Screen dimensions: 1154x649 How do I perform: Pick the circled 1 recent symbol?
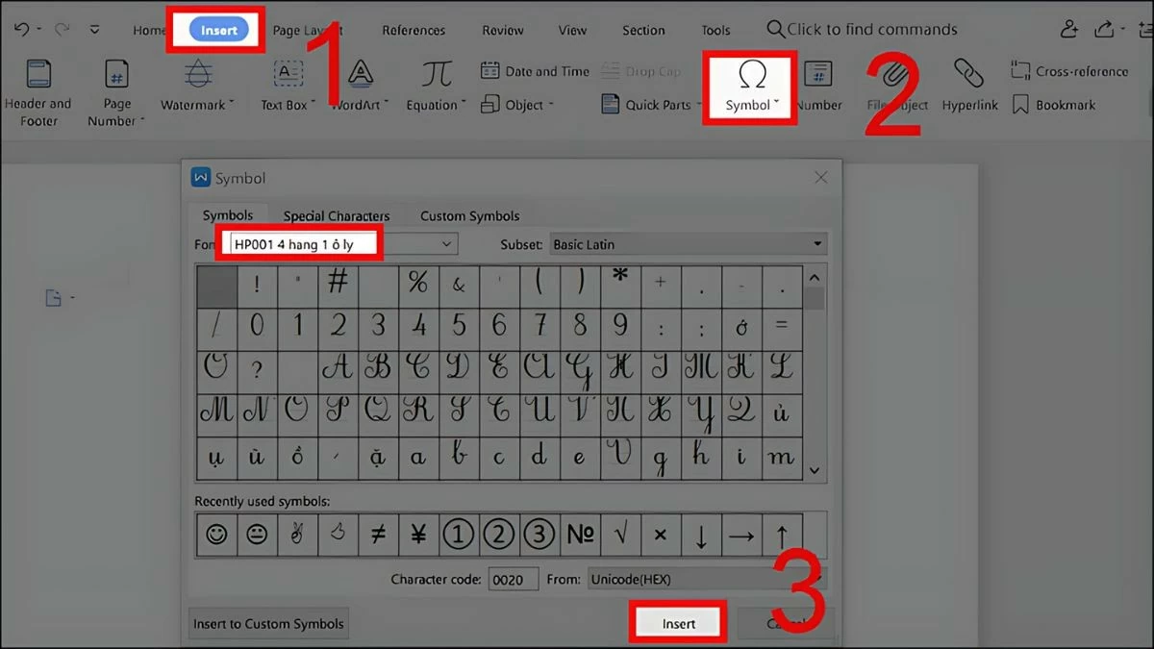tap(459, 535)
